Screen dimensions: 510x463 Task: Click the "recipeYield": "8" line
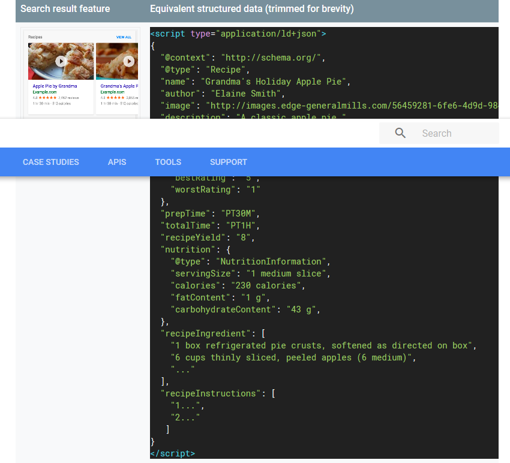click(208, 237)
